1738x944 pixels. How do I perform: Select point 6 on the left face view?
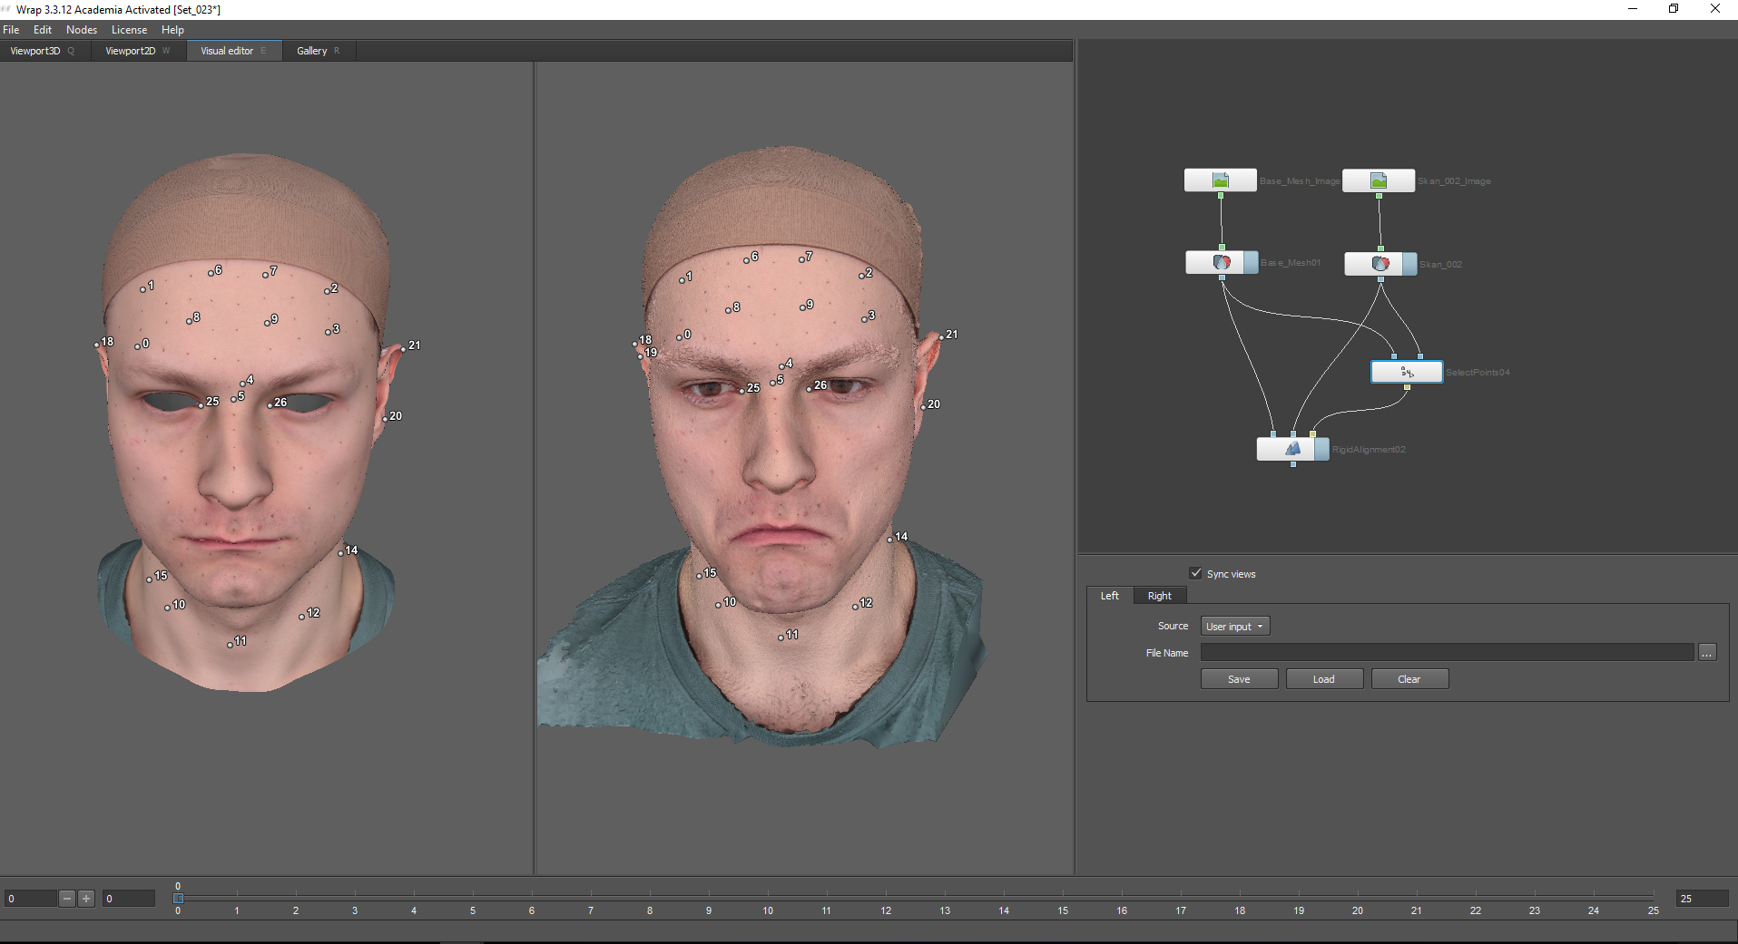click(x=210, y=273)
